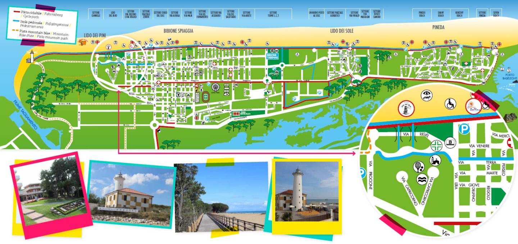The image size is (518, 244).
Task: Select the wheelchair icon near Via Rigel inset
Action: (x=450, y=104)
